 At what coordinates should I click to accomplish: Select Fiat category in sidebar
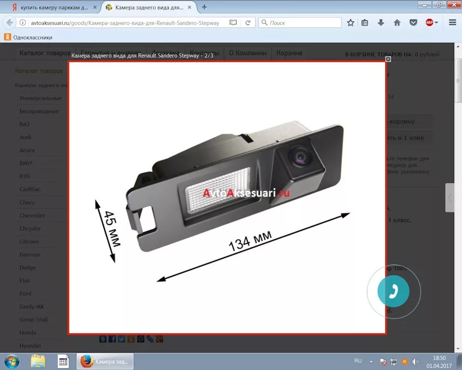tap(25, 280)
